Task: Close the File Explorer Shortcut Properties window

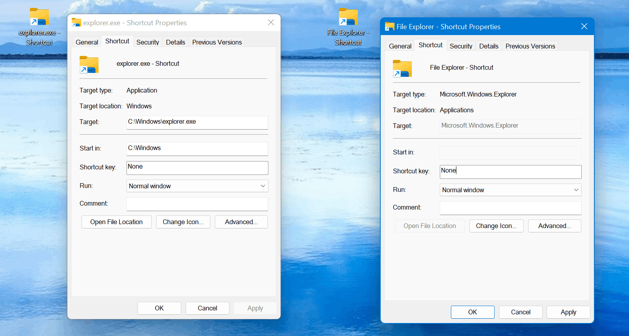Action: click(x=584, y=26)
